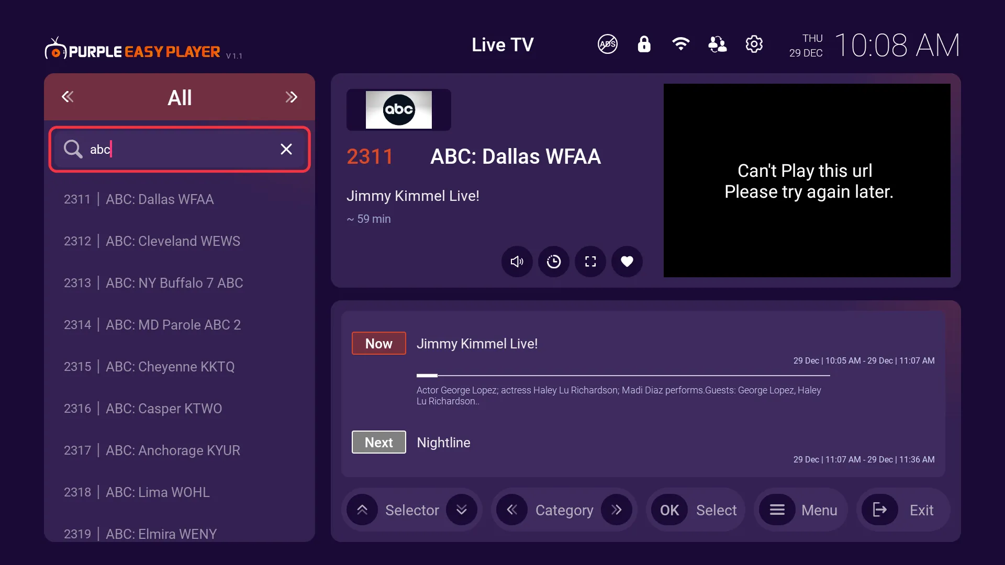The image size is (1005, 565).
Task: Click the Now program badge
Action: (379, 343)
